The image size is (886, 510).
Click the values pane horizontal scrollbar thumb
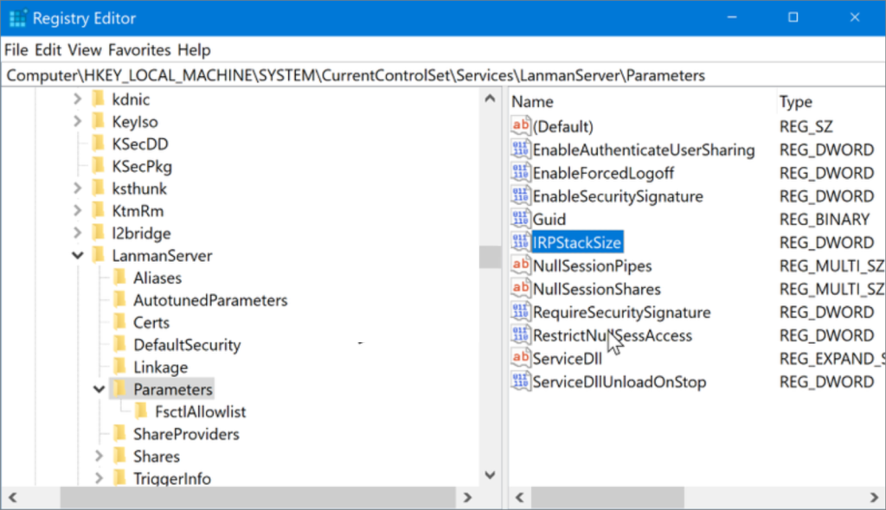coord(607,498)
